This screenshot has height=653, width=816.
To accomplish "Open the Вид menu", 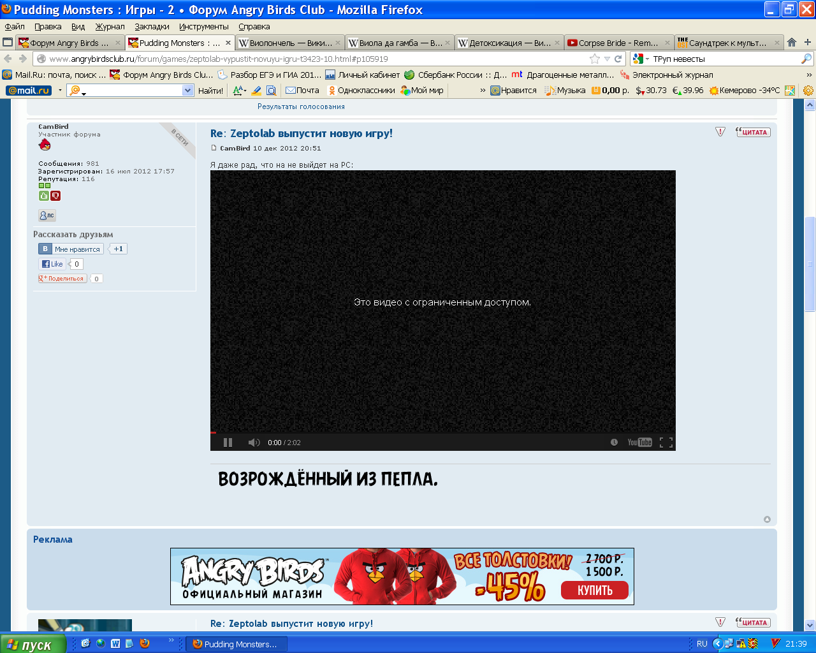I will pyautogui.click(x=78, y=27).
